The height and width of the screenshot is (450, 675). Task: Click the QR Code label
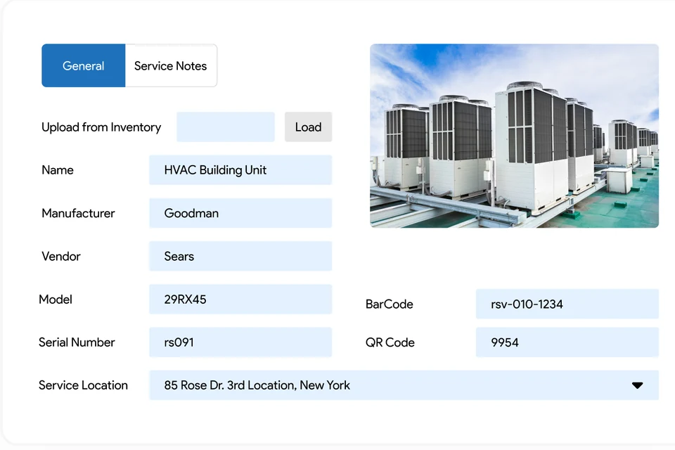pyautogui.click(x=390, y=342)
